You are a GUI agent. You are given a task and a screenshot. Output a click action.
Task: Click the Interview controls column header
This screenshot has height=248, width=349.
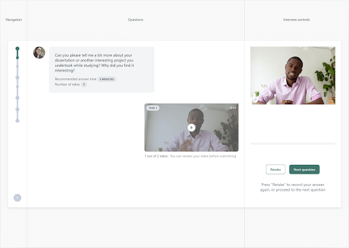pos(297,20)
